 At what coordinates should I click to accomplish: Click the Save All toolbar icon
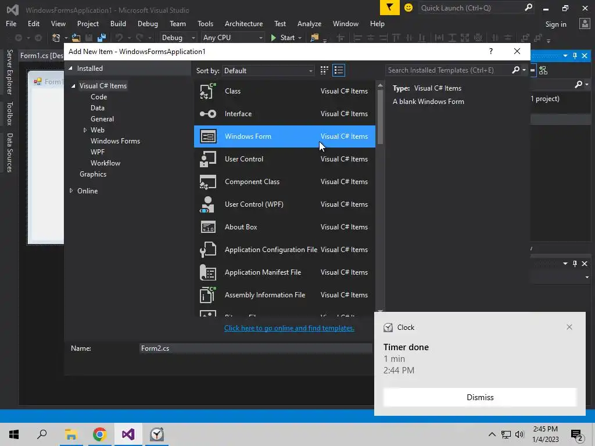coord(102,38)
